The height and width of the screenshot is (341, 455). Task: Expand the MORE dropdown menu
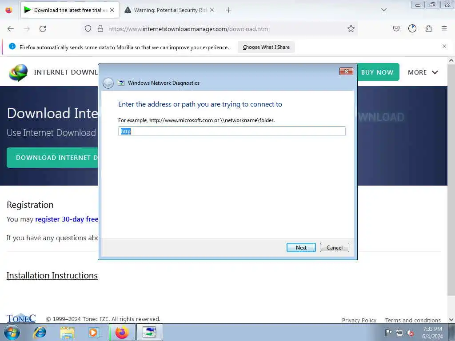[423, 72]
